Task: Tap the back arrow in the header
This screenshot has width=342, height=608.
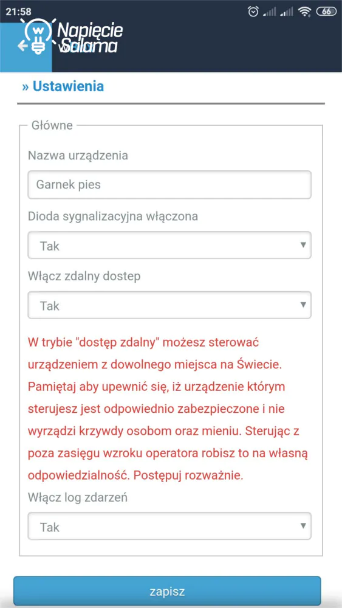Action: (22, 47)
